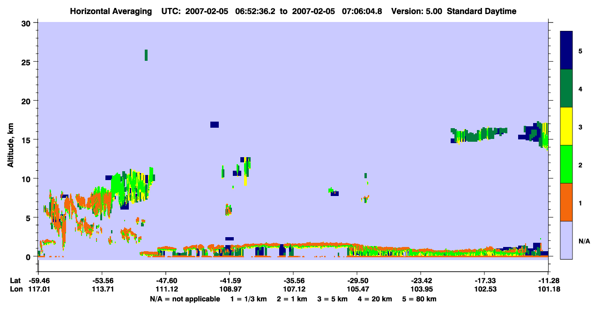The image size is (609, 312).
Task: Click 'Standard Daytime' text in the title
Action: point(482,11)
